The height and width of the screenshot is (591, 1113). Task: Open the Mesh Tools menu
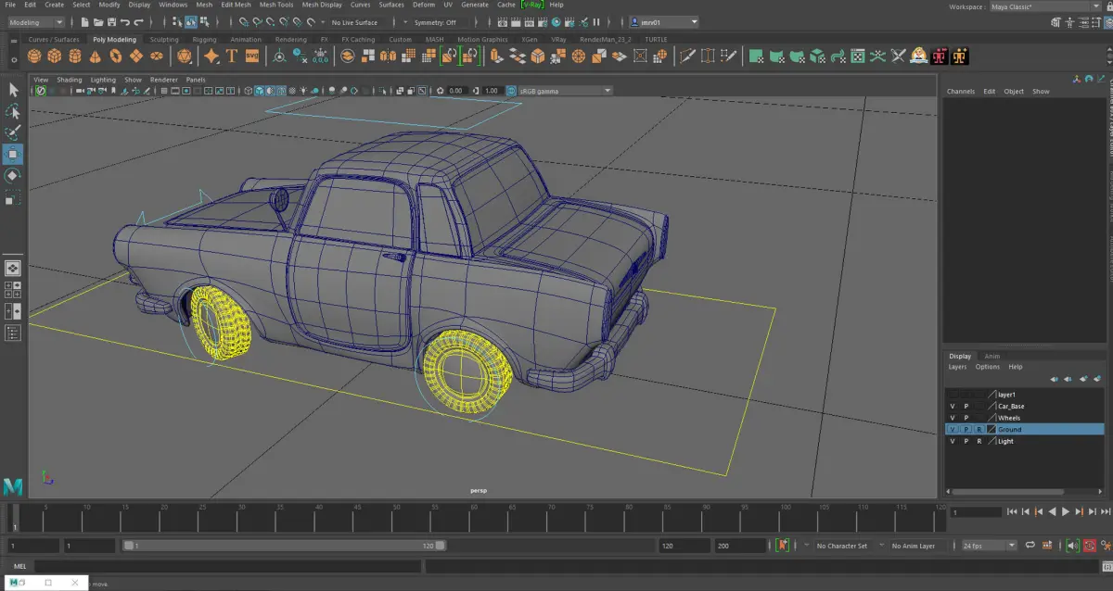click(x=276, y=5)
